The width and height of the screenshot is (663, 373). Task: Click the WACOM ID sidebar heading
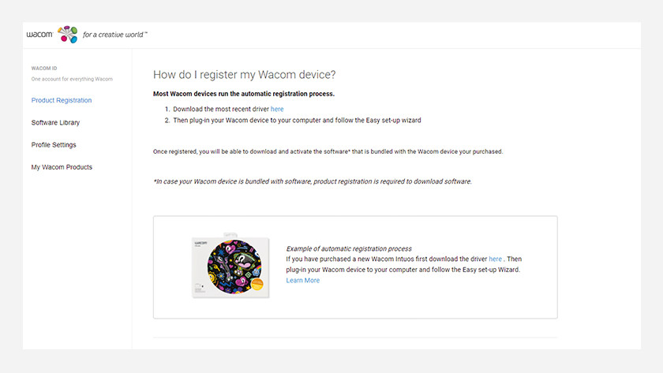pos(45,69)
